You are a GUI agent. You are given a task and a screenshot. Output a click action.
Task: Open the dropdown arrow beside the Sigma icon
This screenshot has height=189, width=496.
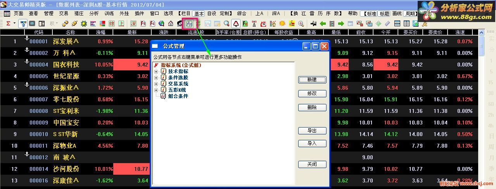14,24
